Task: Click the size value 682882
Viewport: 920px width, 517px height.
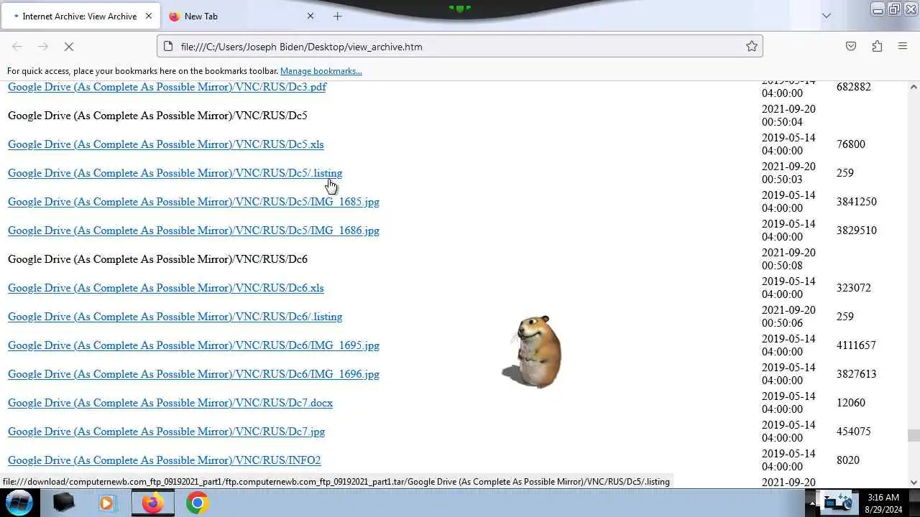Action: coord(854,87)
